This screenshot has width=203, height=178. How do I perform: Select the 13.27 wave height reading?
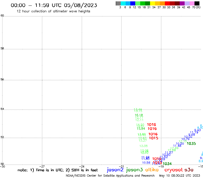[143, 140]
